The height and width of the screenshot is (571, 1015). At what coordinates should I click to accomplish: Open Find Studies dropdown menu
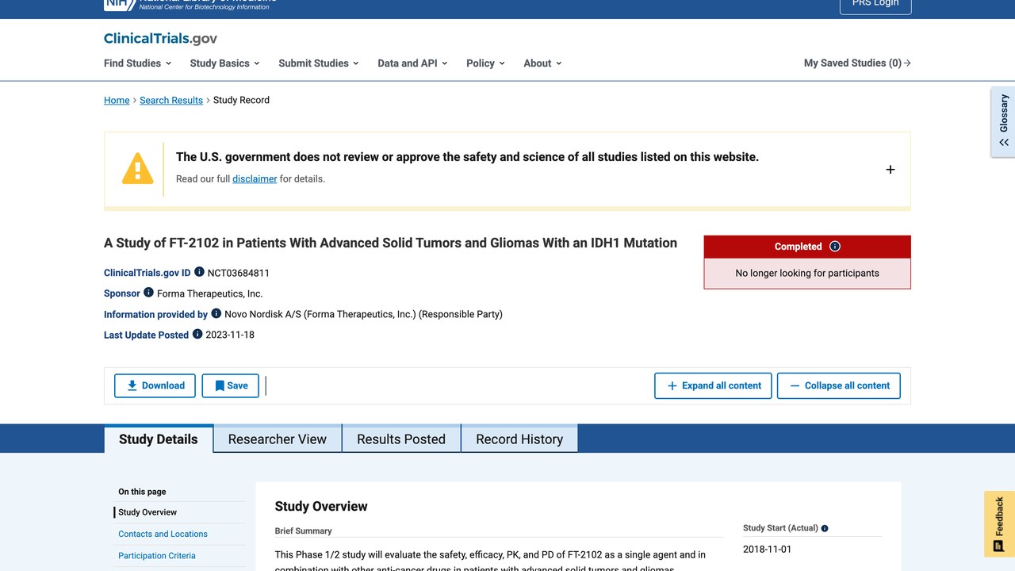[137, 63]
